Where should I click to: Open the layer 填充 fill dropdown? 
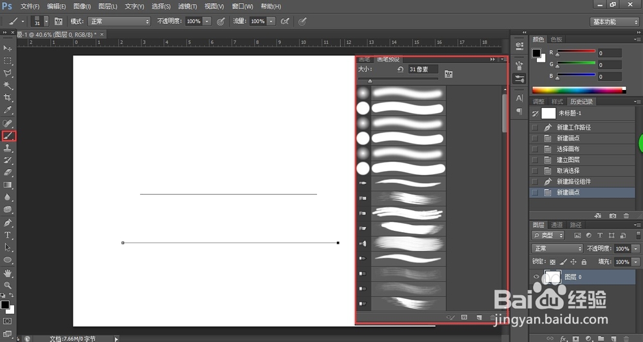pos(636,262)
